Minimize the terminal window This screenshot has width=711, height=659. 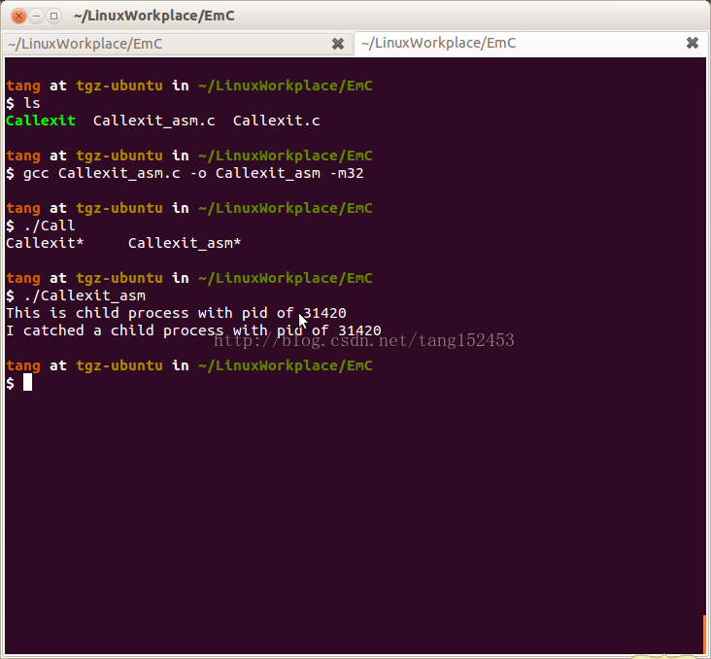pyautogui.click(x=35, y=16)
